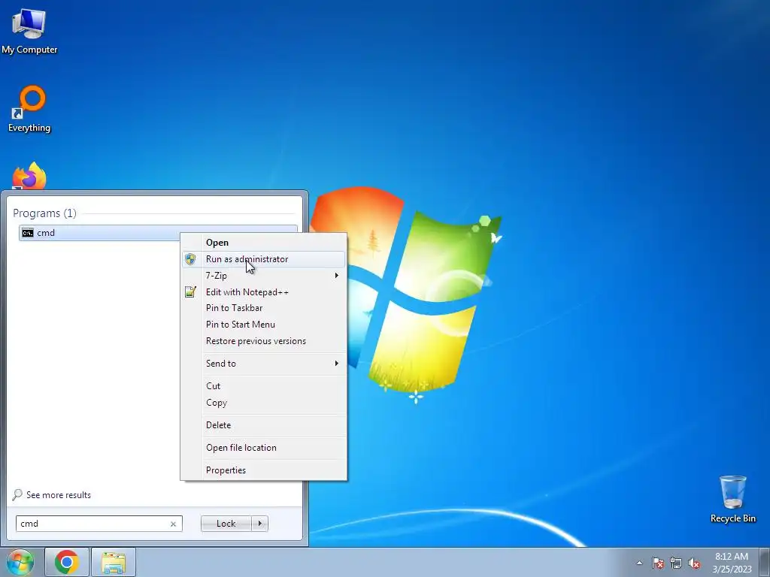770x577 pixels.
Task: Click the Programs (1) heading
Action: pos(44,213)
